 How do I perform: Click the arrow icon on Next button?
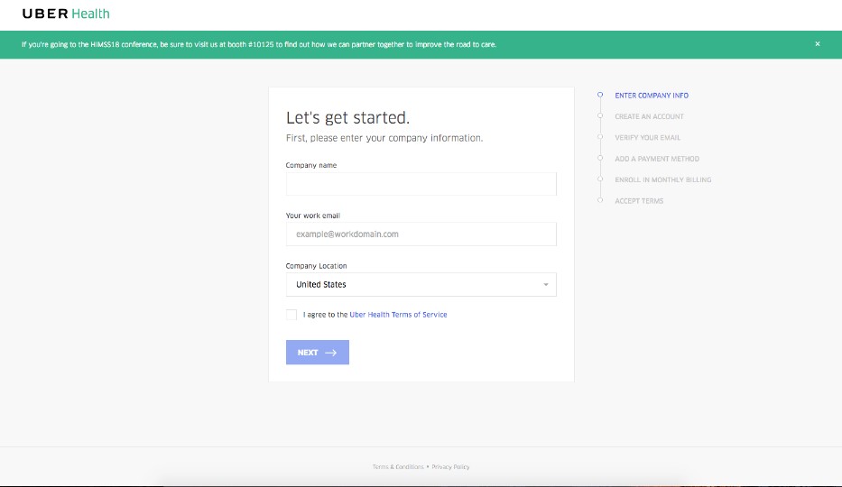(x=331, y=353)
